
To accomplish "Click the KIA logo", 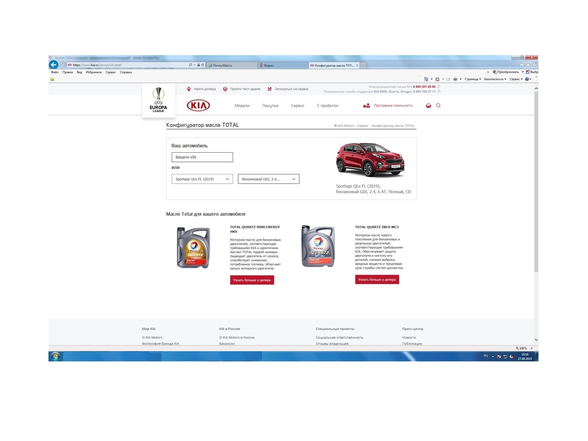I will [x=198, y=106].
